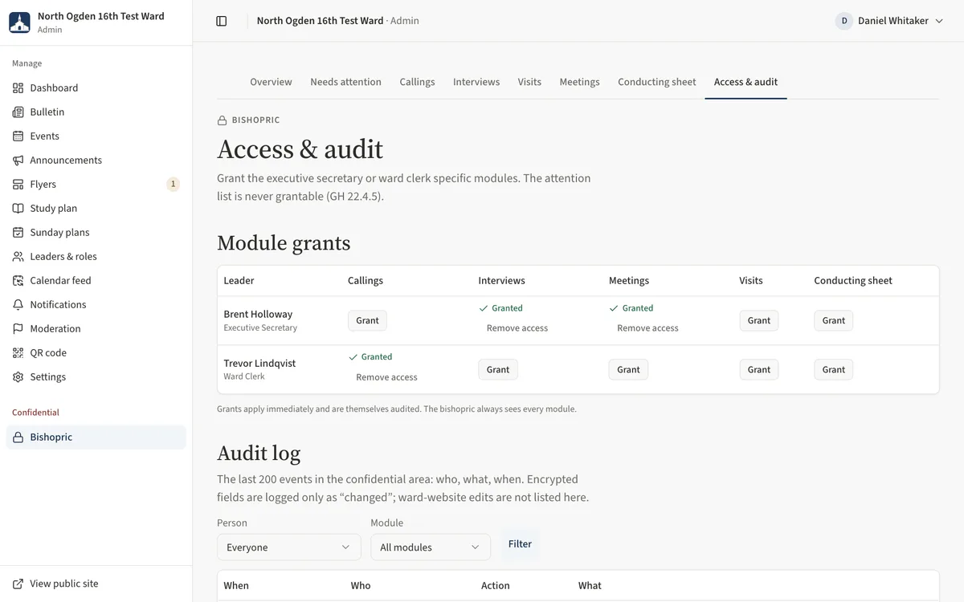Click the Notifications bell icon

pos(18,305)
